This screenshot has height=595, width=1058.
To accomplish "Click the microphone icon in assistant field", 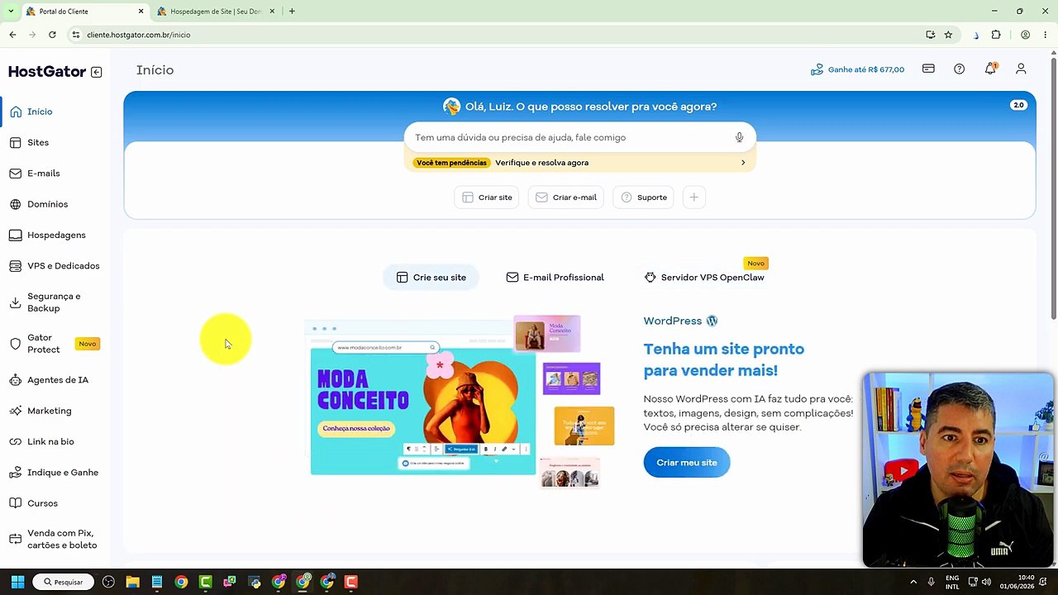I will [739, 137].
